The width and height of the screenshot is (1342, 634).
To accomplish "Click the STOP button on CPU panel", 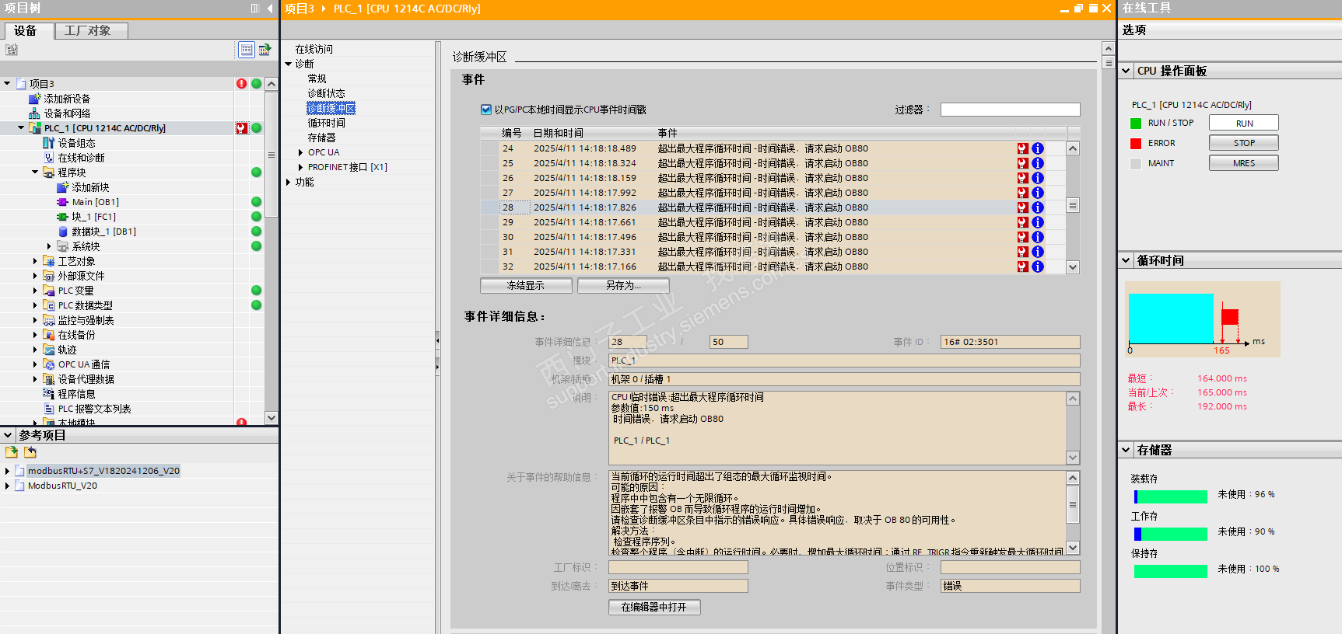I will point(1244,143).
